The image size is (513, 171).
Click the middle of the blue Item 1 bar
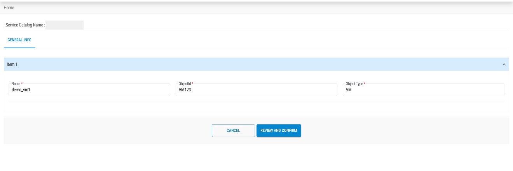pos(256,65)
